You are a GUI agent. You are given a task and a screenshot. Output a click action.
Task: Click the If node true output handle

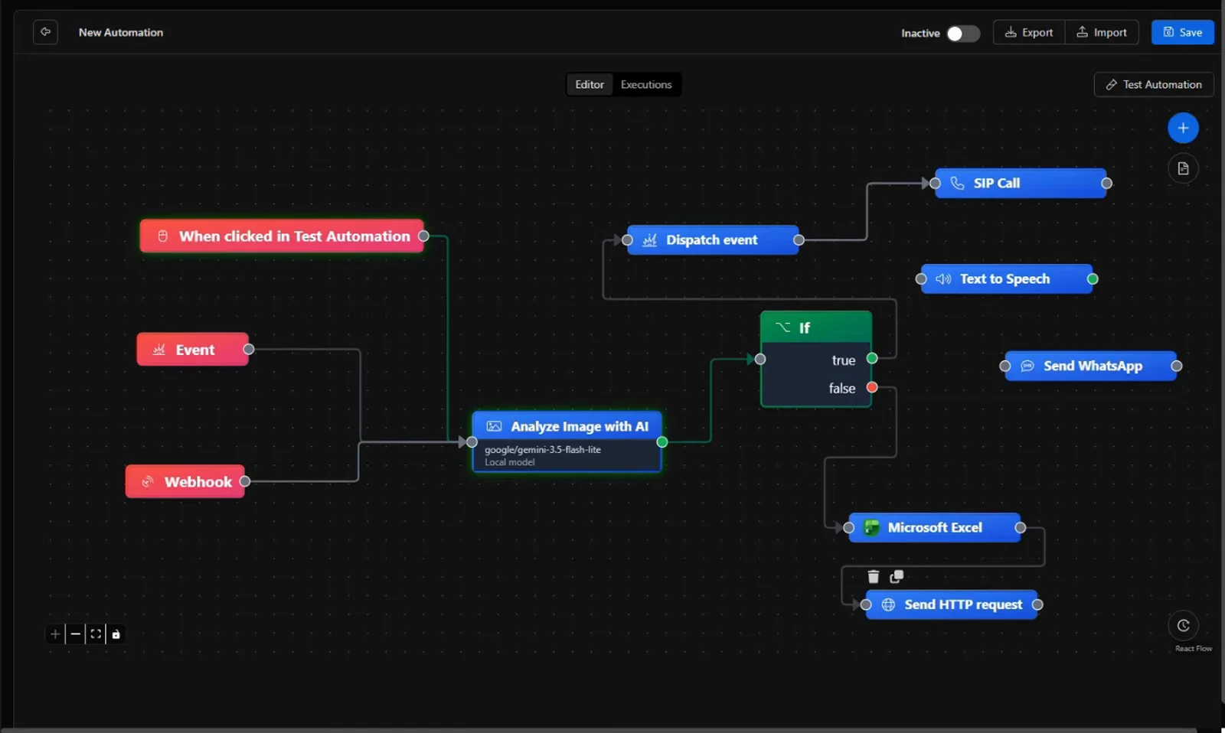pyautogui.click(x=872, y=358)
